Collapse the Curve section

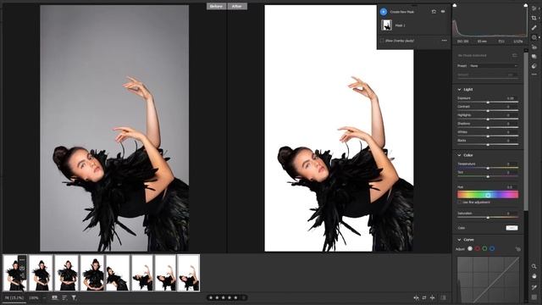point(459,240)
